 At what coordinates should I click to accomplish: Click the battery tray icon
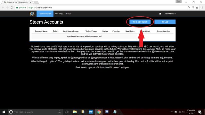(x=176, y=112)
